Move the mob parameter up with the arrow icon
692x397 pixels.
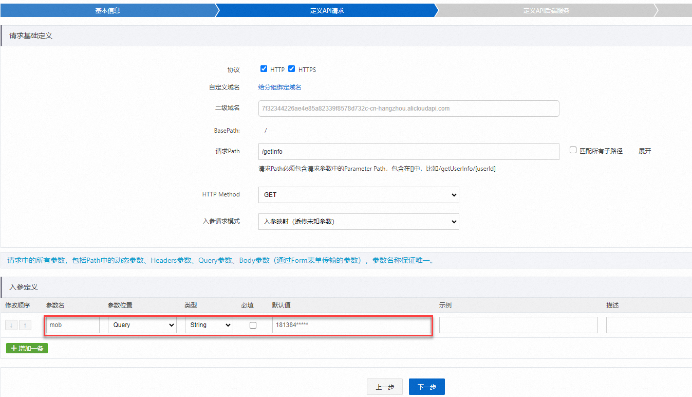[x=25, y=325]
